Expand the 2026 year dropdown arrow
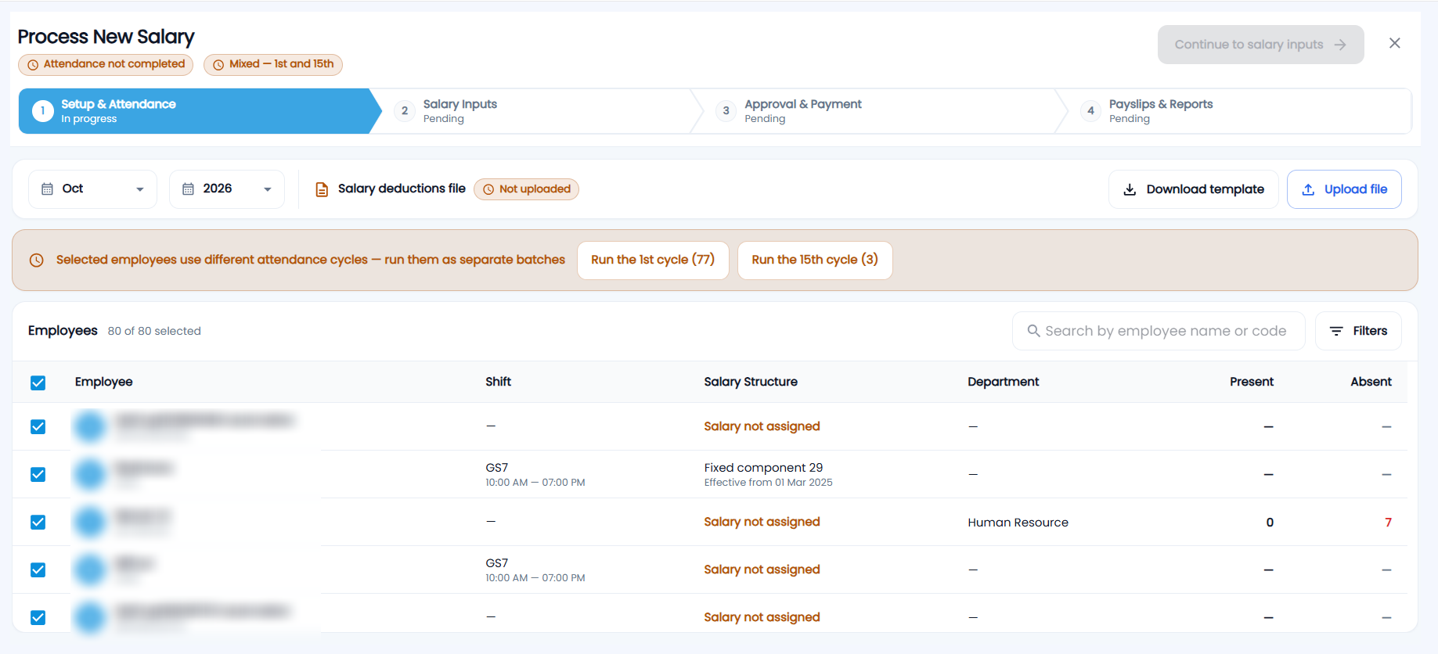This screenshot has width=1438, height=654. tap(268, 189)
